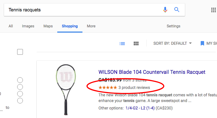Click the five-star rating icons
This screenshot has height=118, width=217.
point(107,88)
